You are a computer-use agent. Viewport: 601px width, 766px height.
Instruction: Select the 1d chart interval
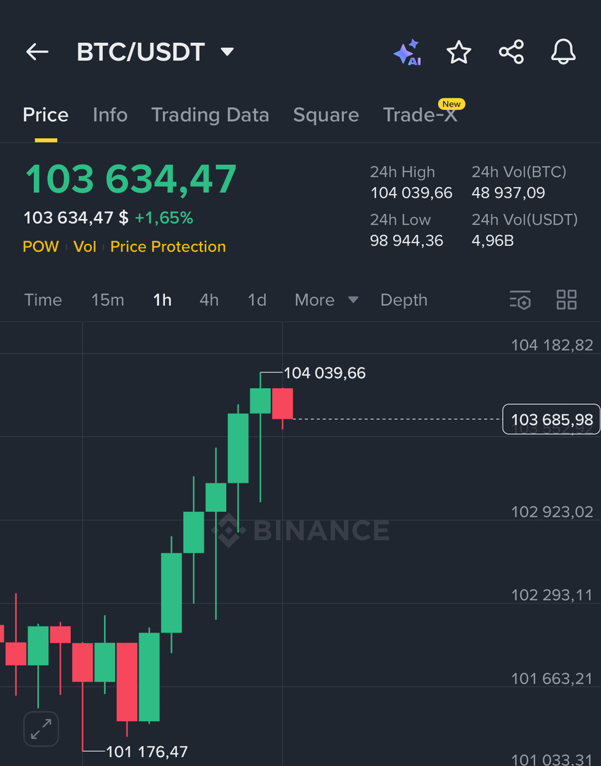click(x=257, y=300)
